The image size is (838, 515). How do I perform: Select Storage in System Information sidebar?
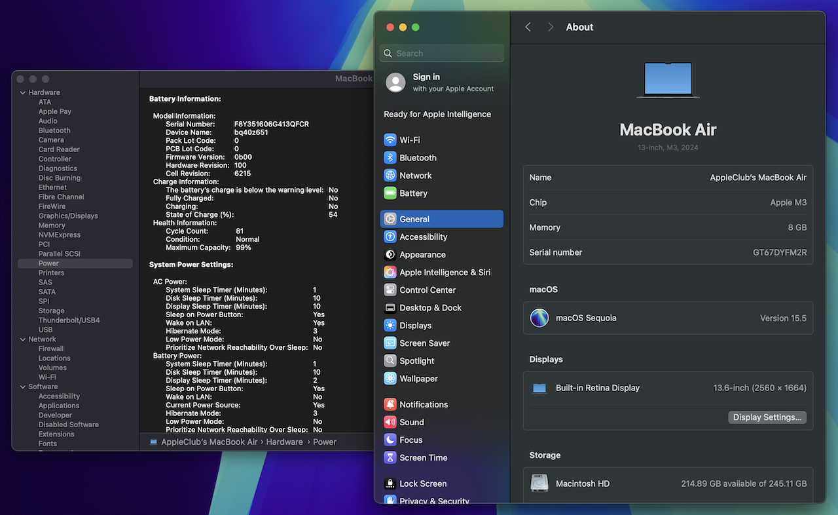[51, 311]
